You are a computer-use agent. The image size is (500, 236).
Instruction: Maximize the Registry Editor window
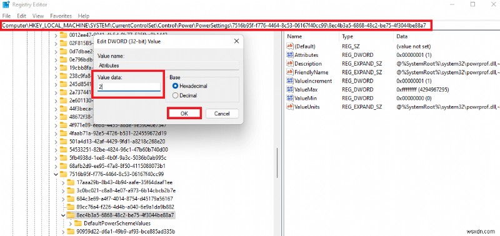click(473, 4)
